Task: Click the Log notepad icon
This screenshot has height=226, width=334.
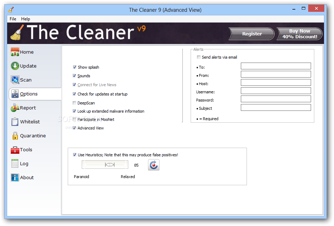Action: tap(15, 163)
